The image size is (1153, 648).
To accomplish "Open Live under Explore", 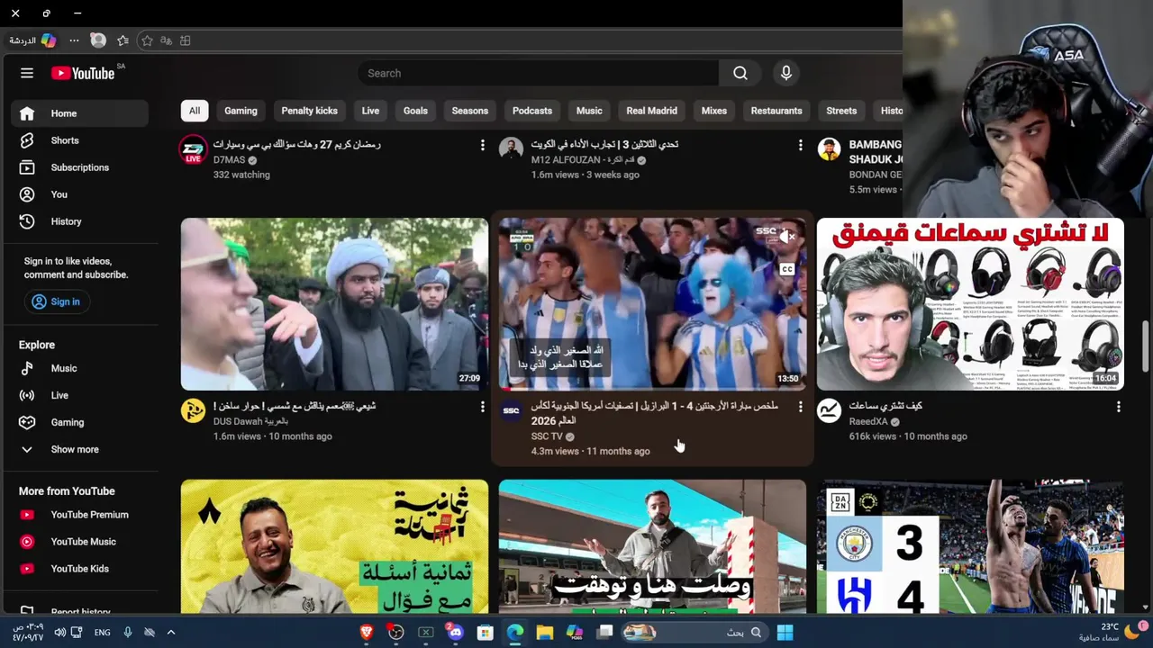I will coord(79,395).
